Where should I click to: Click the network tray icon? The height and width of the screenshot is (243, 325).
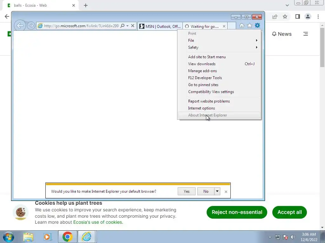coord(277,237)
